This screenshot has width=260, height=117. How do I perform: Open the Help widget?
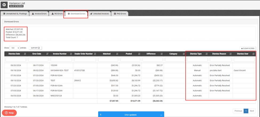pos(9,113)
